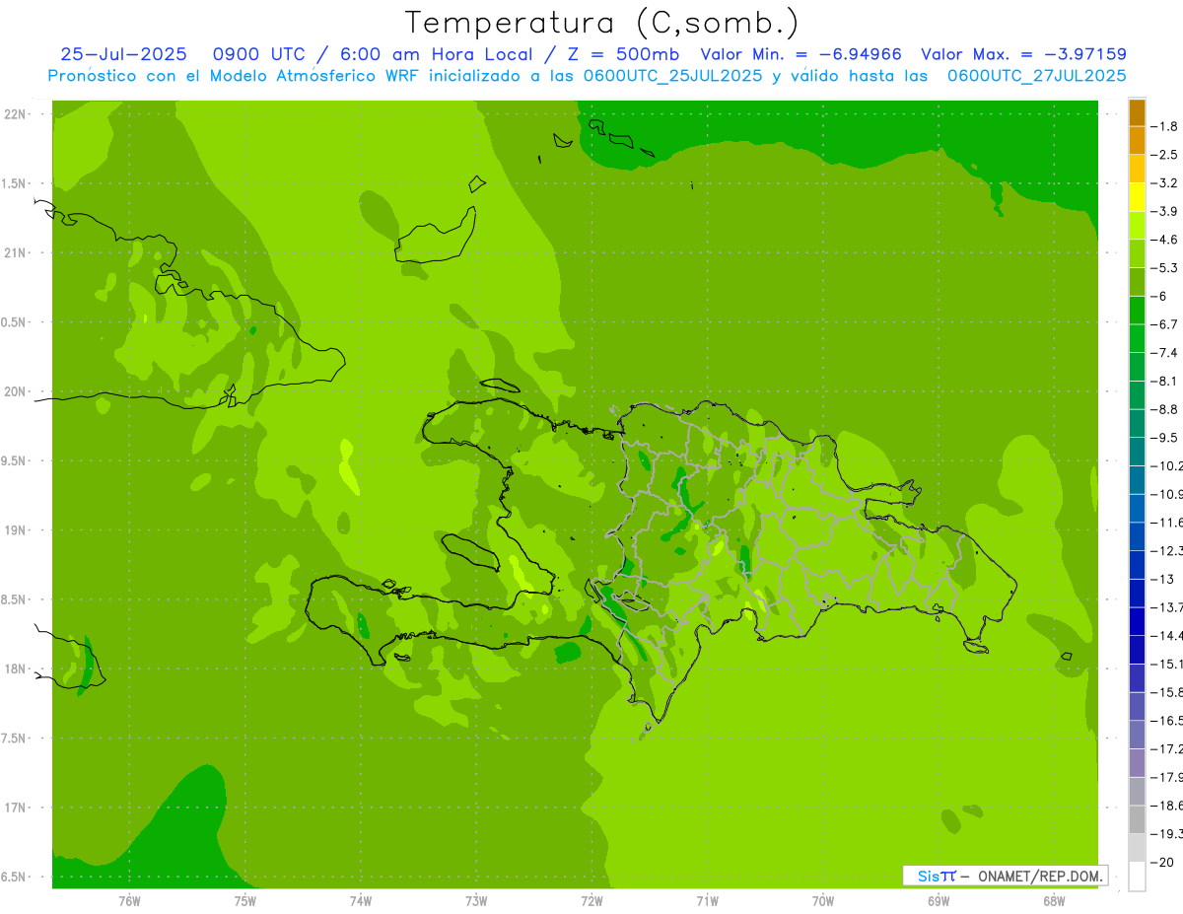The image size is (1183, 914).
Task: Click the "7.5N" latitude label
Action: click(14, 738)
